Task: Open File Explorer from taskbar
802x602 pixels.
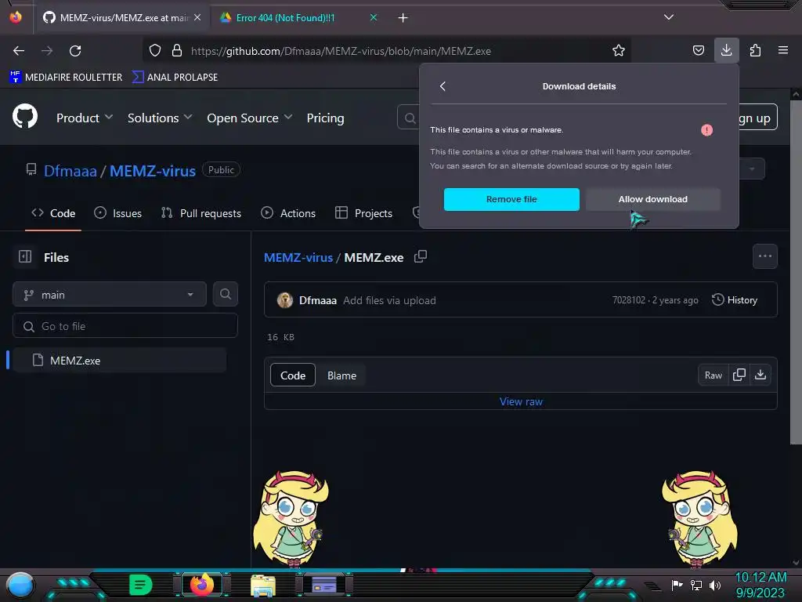Action: [x=263, y=586]
